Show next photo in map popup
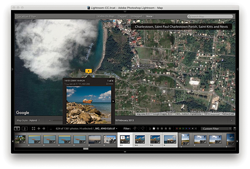Image resolution: width=250 pixels, height=169 pixels. tap(113, 101)
